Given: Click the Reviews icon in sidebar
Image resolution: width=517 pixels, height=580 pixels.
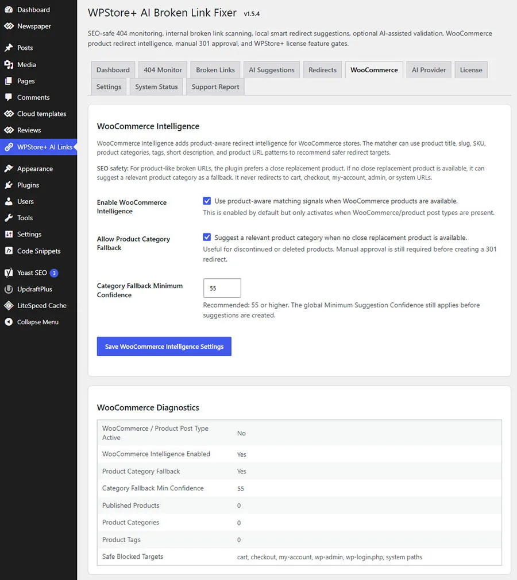Looking at the screenshot, I should pos(9,130).
